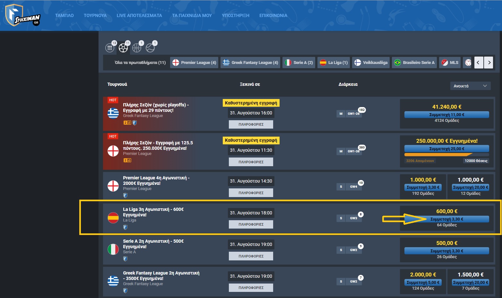Open the Ανοικτά status dropdown

[470, 86]
